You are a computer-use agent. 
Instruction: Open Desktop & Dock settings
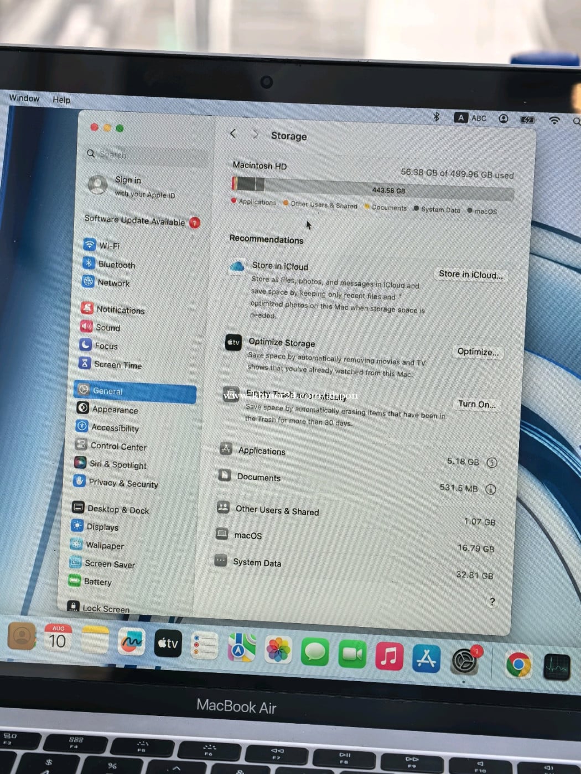coord(111,509)
